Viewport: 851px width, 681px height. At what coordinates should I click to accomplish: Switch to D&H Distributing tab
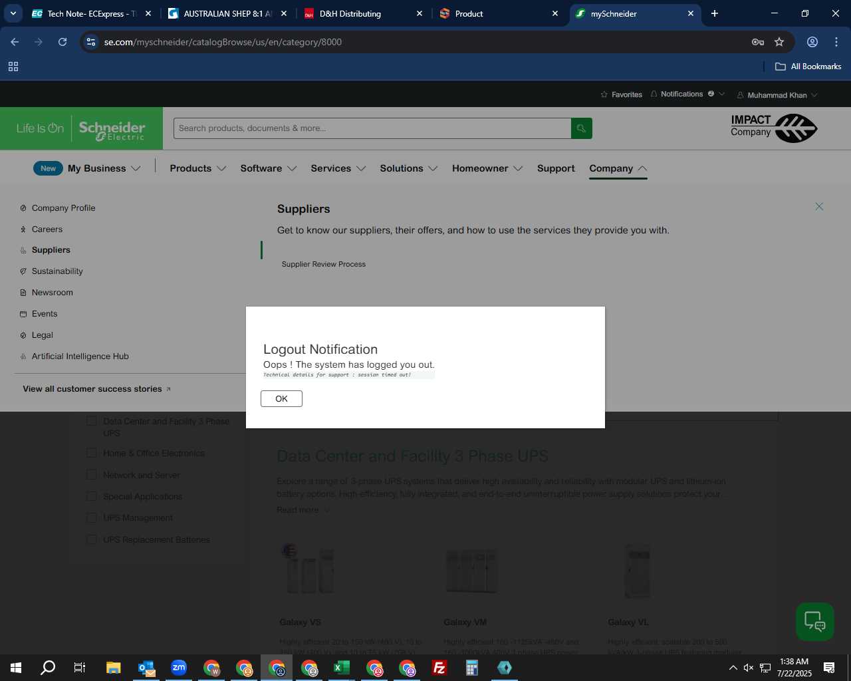(x=364, y=13)
